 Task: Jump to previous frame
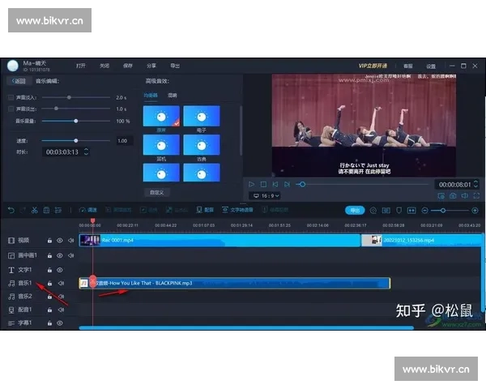pos(275,184)
